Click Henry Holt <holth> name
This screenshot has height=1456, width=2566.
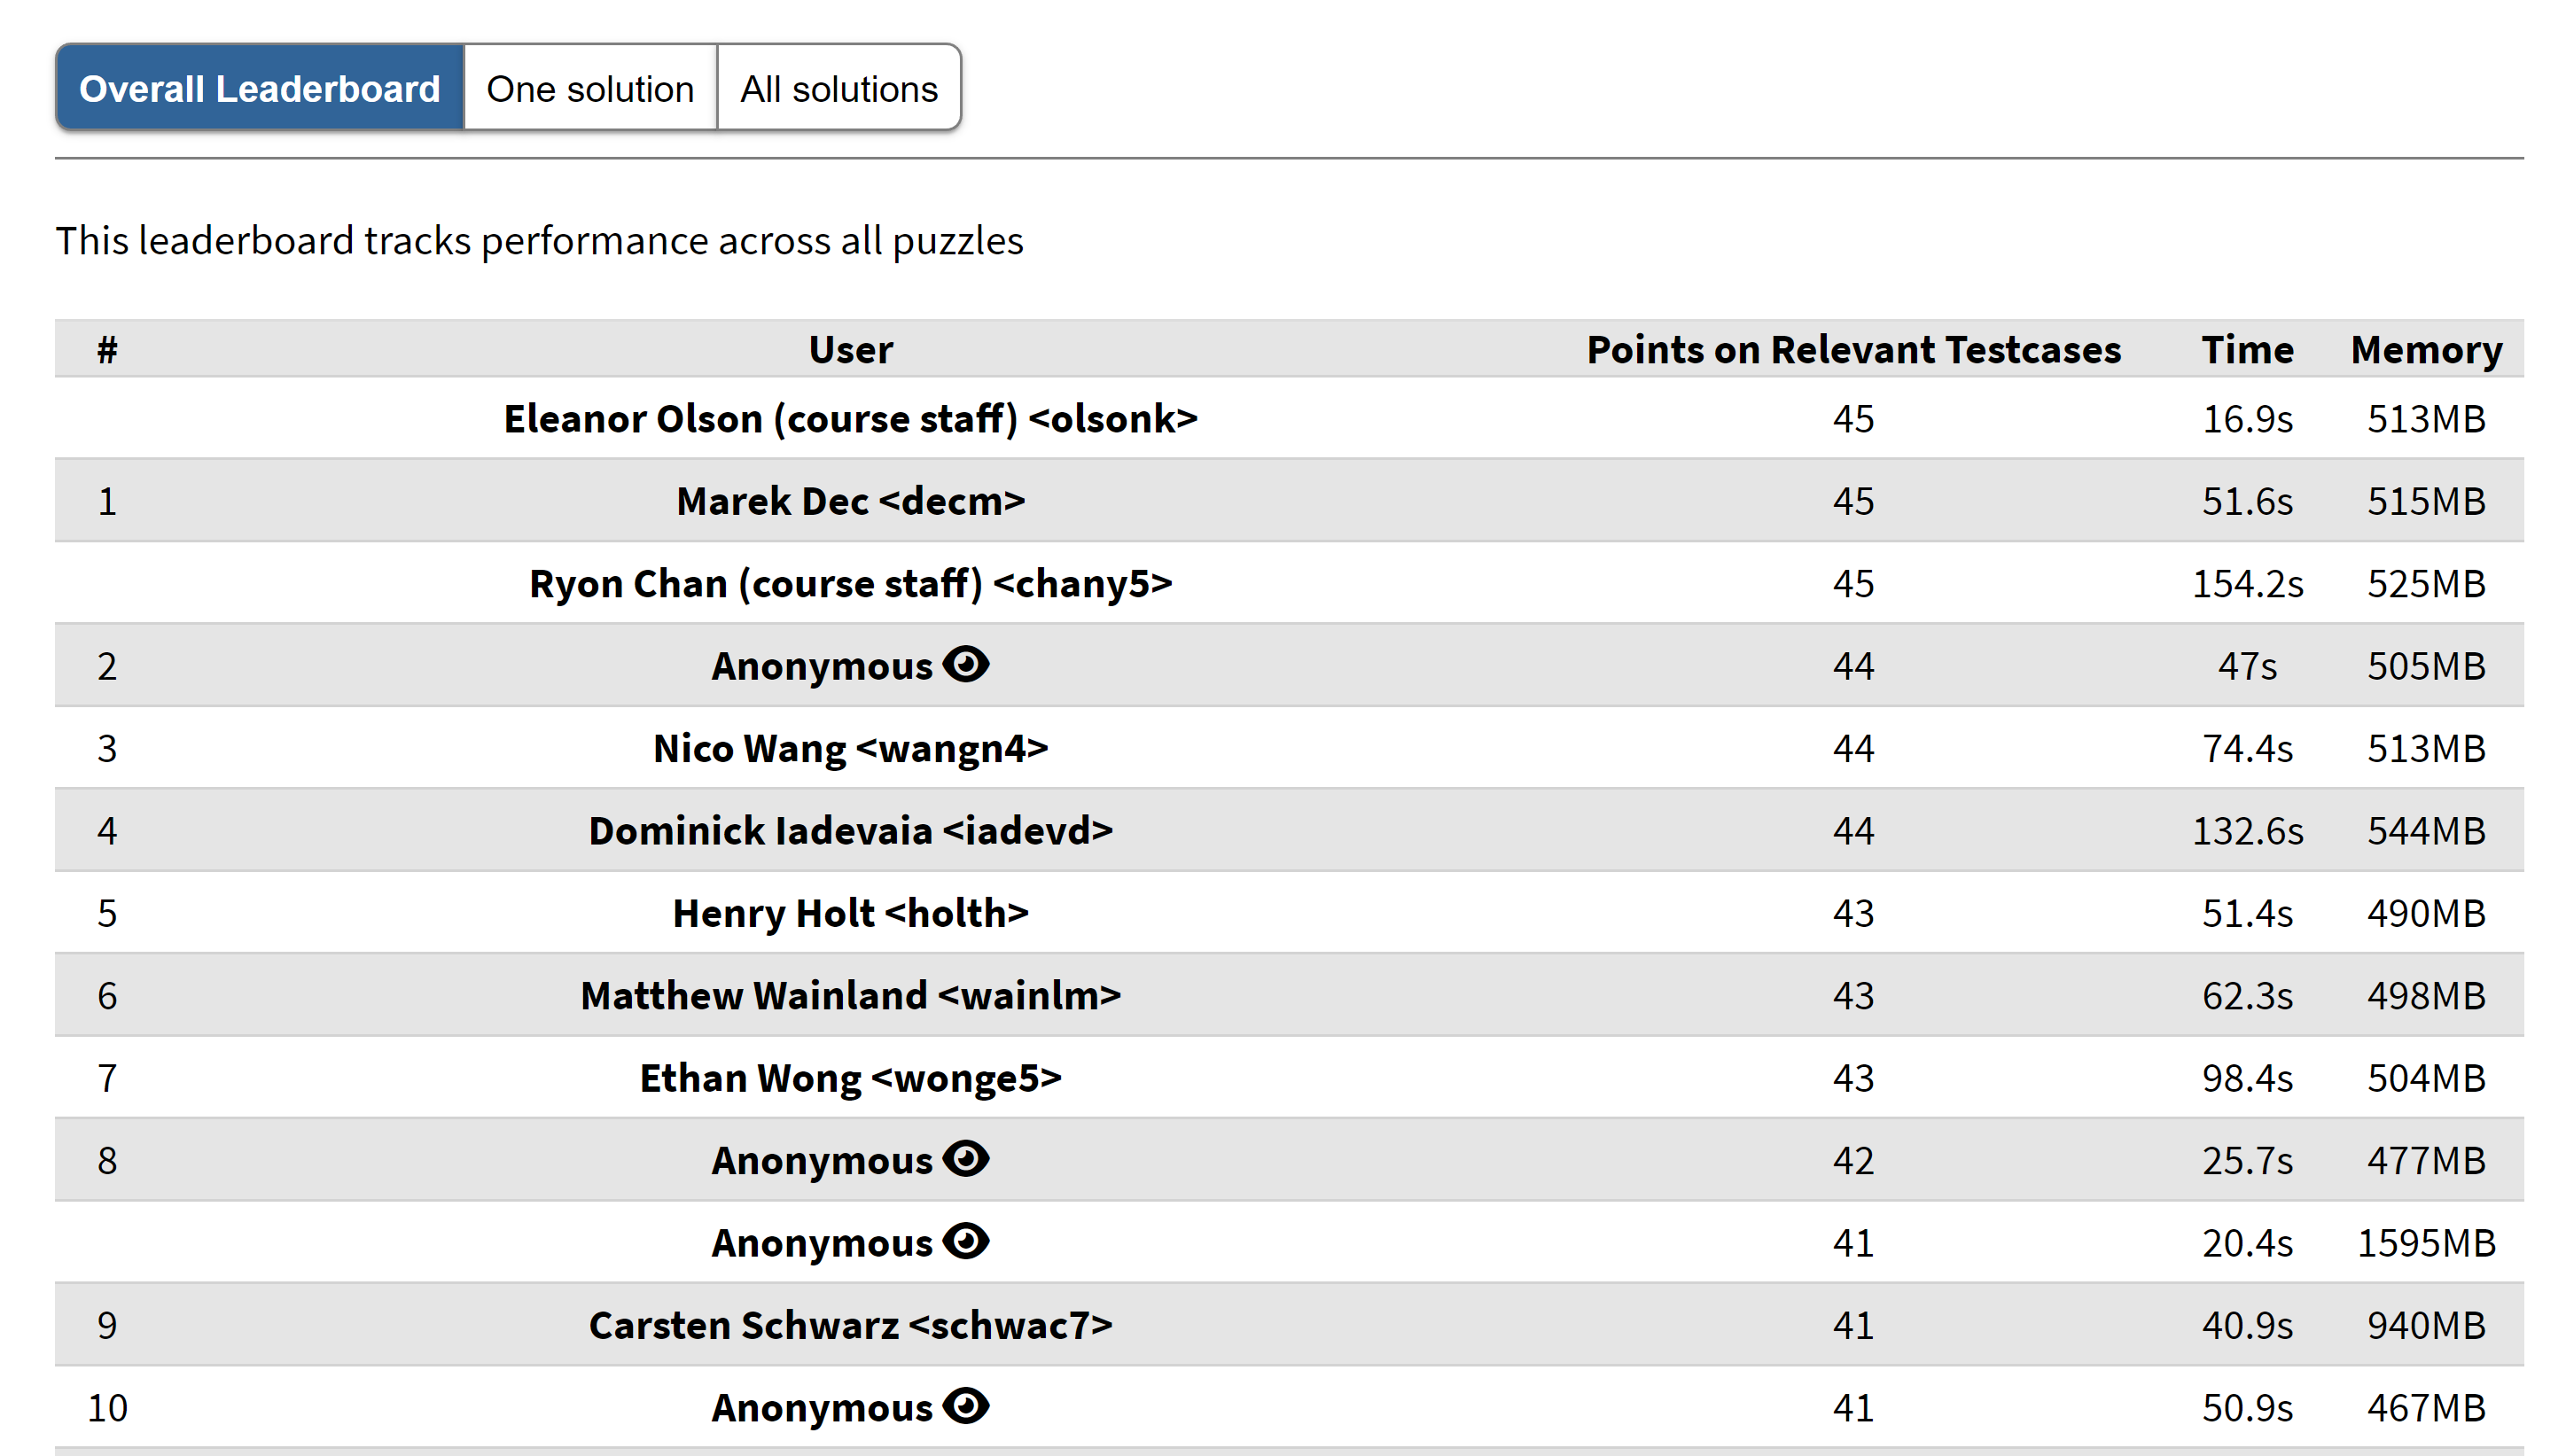coord(850,913)
